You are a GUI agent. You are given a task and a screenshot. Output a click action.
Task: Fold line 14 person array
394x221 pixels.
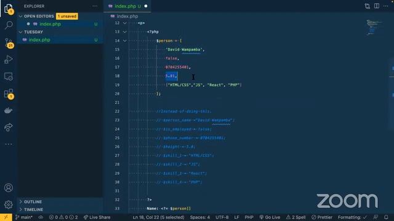point(124,41)
